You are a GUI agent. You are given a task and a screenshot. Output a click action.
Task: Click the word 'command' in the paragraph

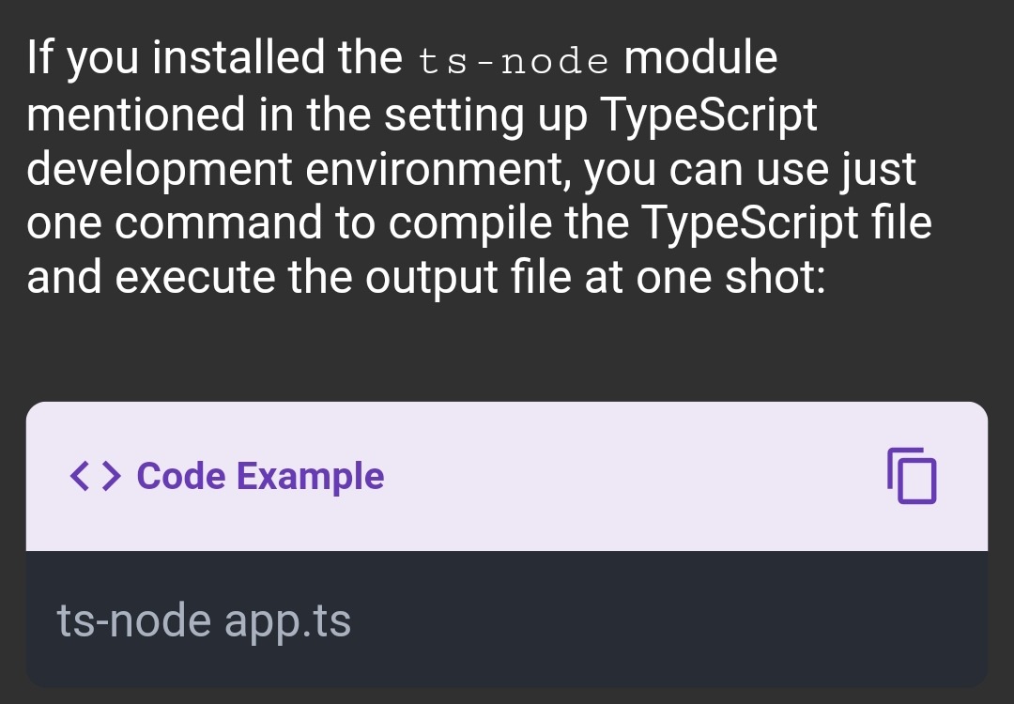coord(219,223)
